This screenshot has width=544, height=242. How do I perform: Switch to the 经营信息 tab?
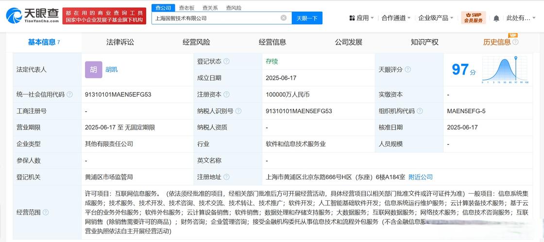272,42
